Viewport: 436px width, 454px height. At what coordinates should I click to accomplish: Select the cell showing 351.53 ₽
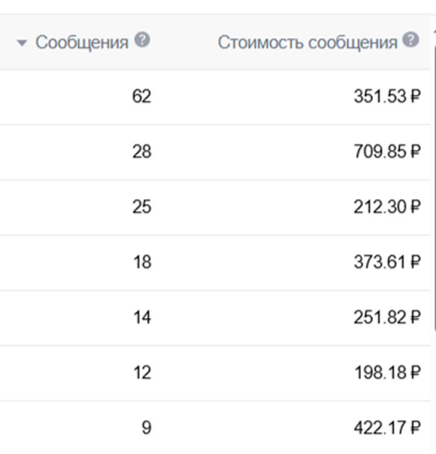point(386,96)
